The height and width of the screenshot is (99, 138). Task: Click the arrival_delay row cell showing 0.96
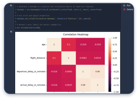(83, 85)
